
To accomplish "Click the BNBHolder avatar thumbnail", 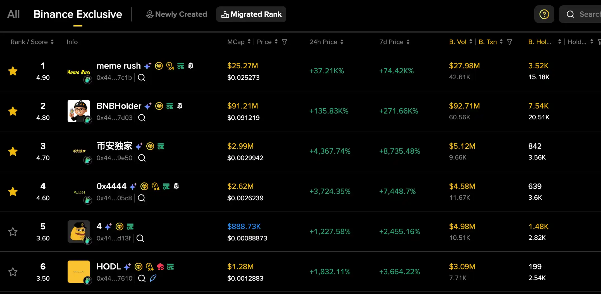I will tap(79, 111).
